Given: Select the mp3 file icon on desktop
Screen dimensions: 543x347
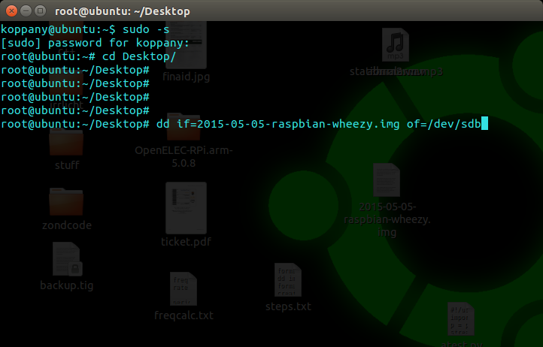Looking at the screenshot, I should tap(396, 44).
